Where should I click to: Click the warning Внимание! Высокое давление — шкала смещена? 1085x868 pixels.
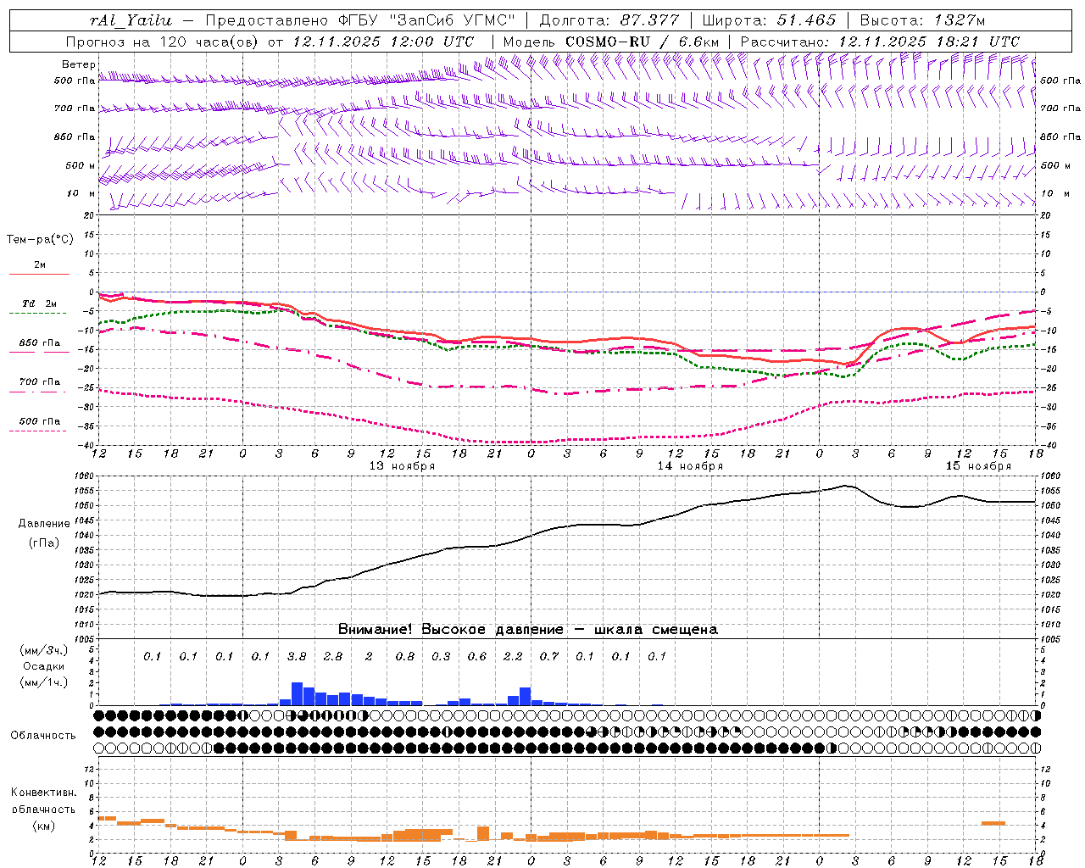pos(528,630)
